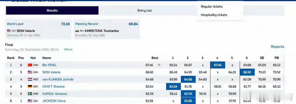
Task: Open the Entry List tab
Action: [144, 11]
